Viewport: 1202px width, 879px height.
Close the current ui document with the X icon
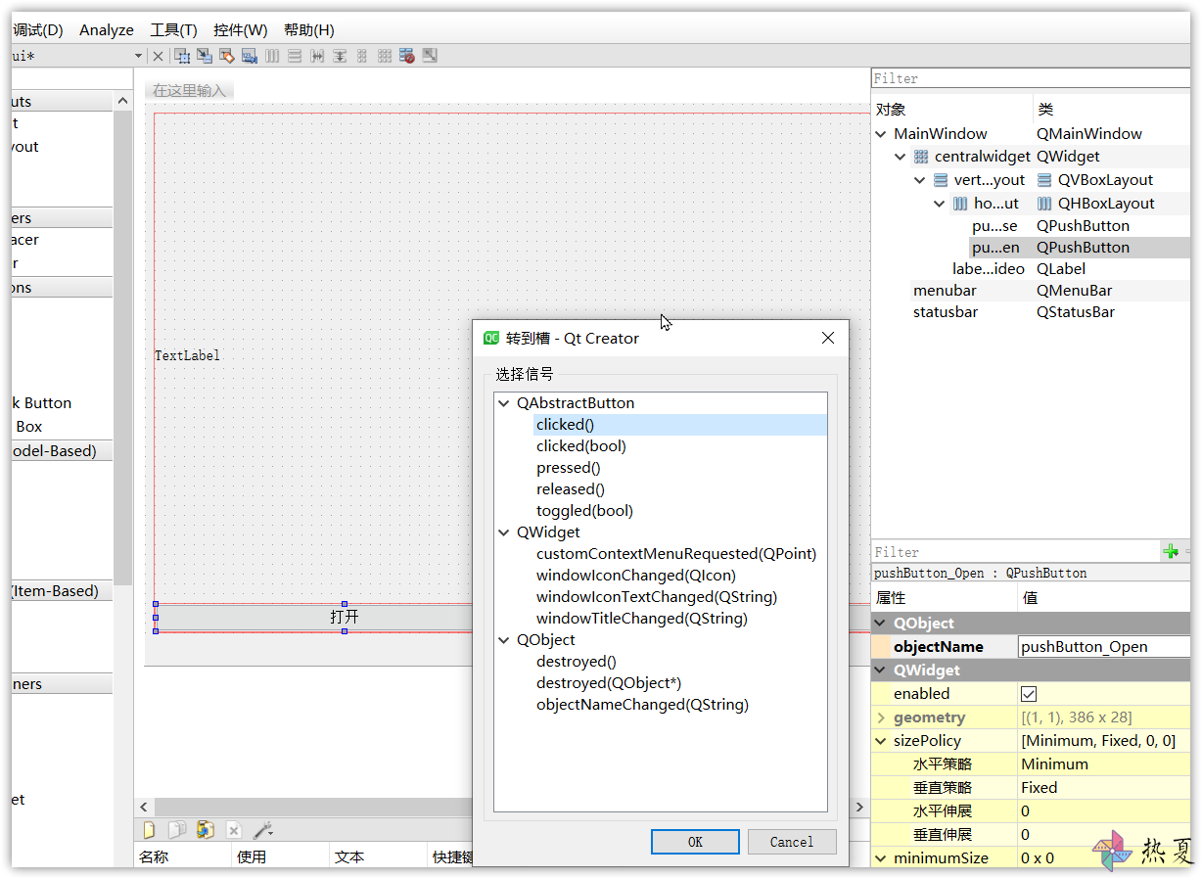click(159, 56)
